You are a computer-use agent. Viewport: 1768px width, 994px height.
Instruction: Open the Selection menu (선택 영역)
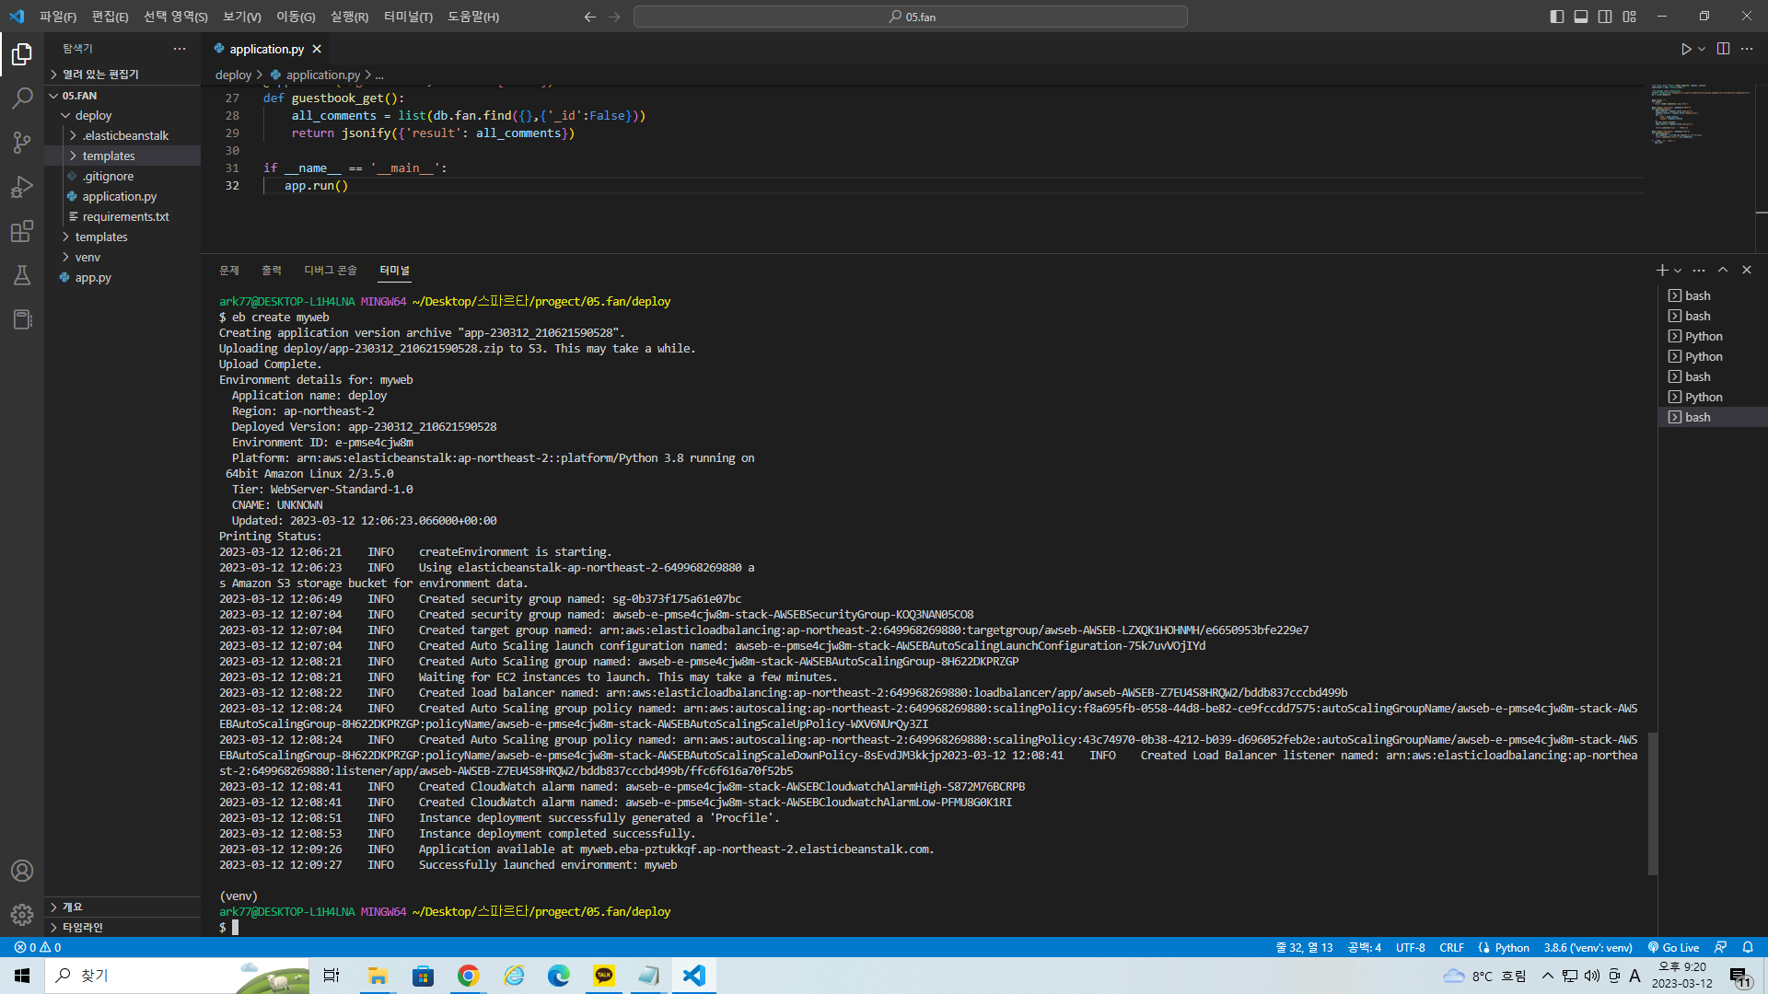[x=176, y=17]
